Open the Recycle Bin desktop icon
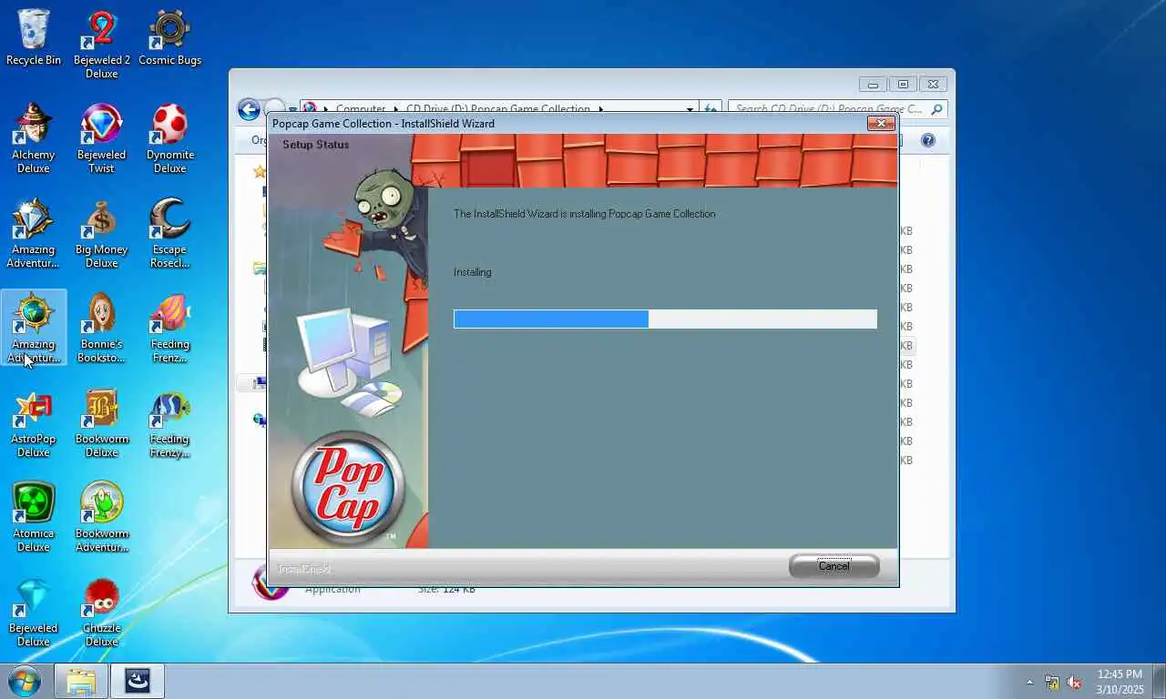 (x=34, y=37)
